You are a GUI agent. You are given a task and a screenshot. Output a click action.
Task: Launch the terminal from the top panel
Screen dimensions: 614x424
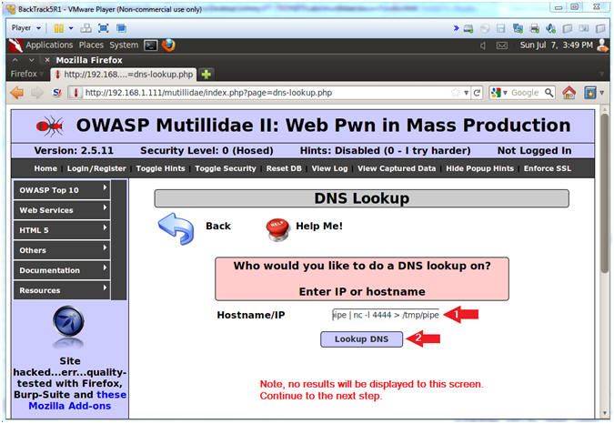point(150,45)
